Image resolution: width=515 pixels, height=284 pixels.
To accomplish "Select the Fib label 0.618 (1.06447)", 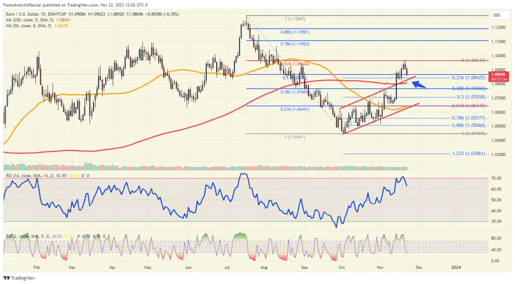I will tap(468, 106).
